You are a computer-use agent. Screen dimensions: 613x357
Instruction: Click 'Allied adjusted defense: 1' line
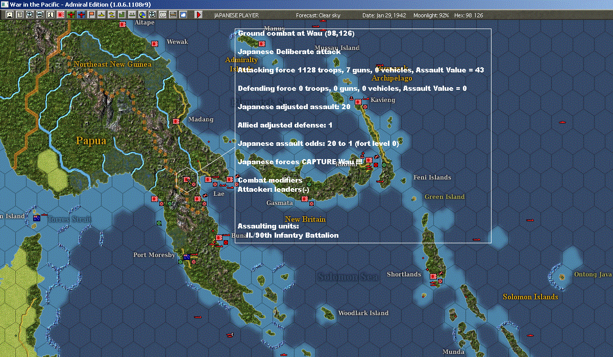pos(285,125)
